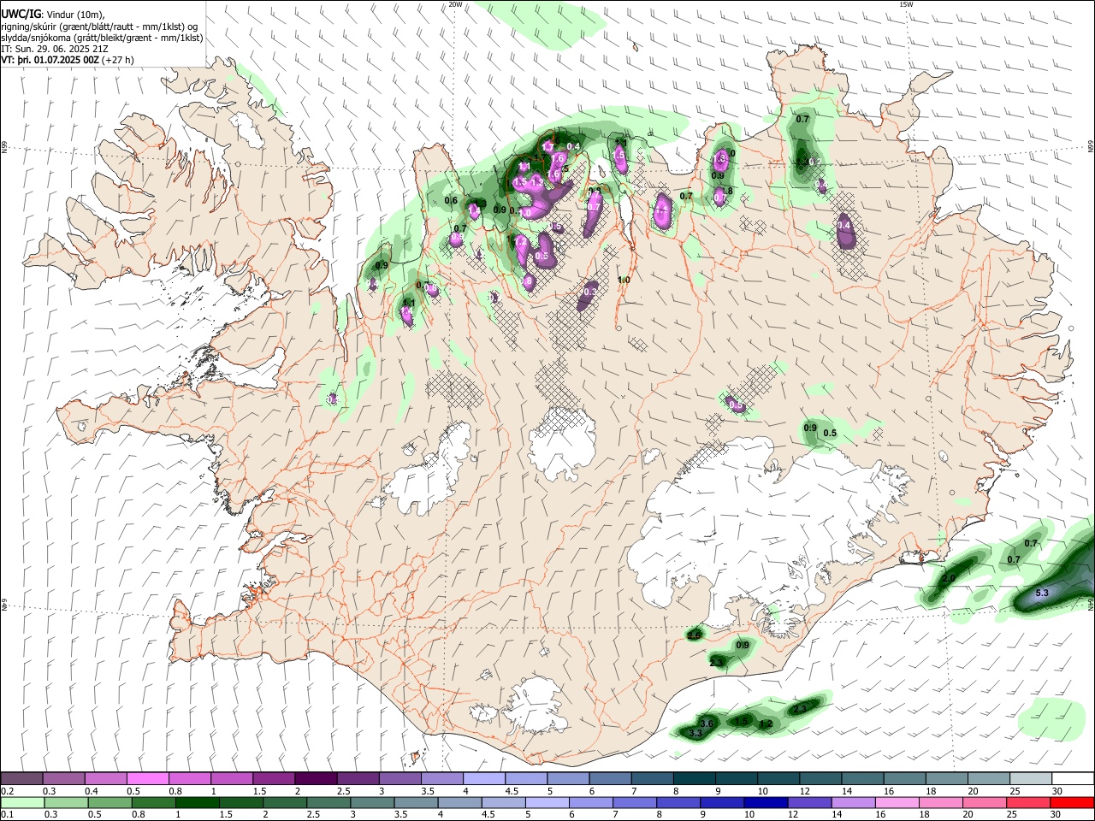1095x821 pixels.
Task: Select the IT: Sun. 29. 06. 2025 21Z line
Action: [x=55, y=49]
